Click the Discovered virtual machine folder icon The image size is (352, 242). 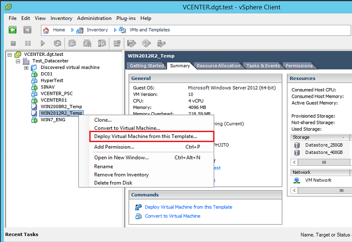tap(34, 67)
